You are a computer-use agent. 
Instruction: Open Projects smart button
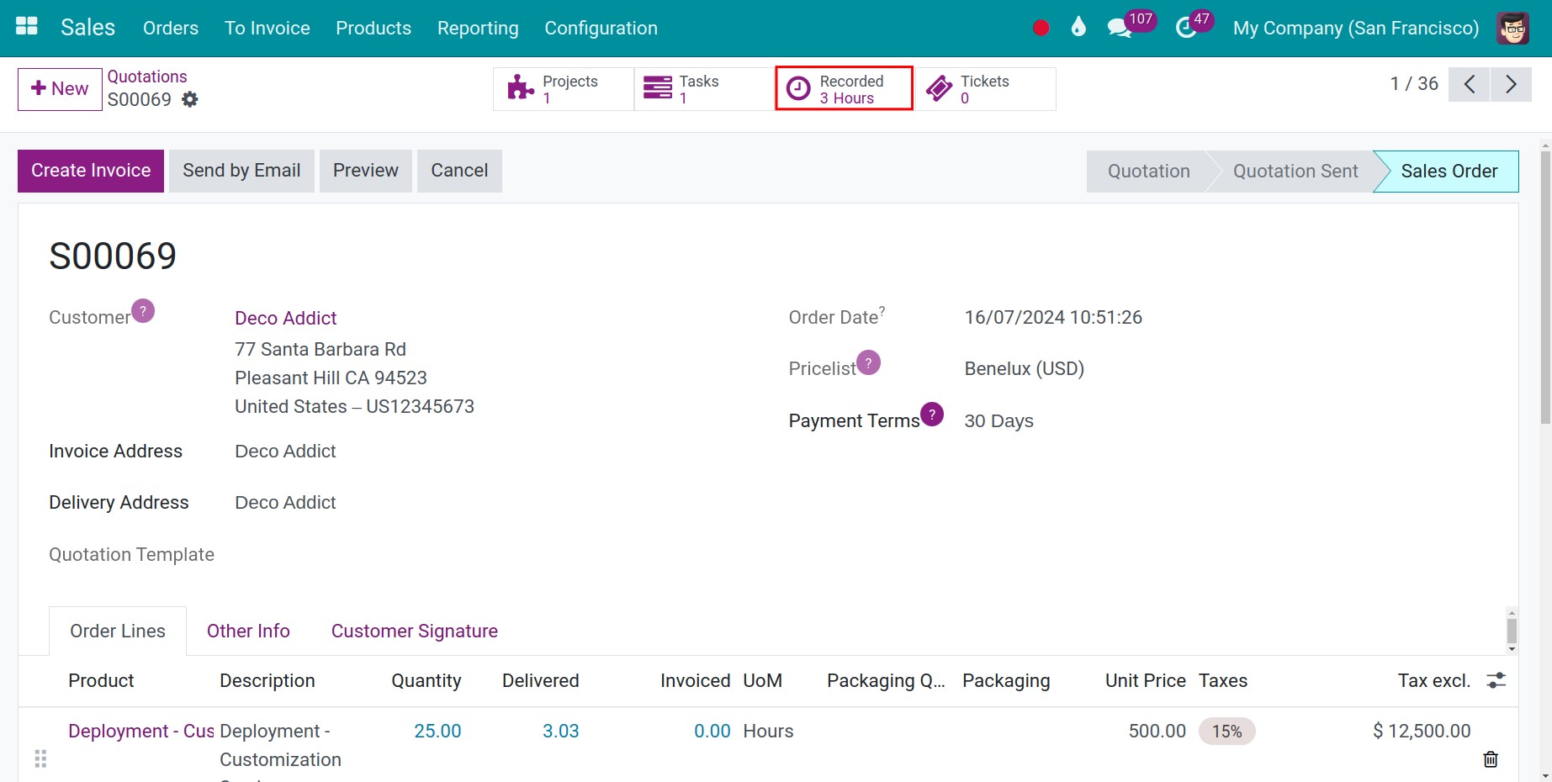(x=563, y=88)
